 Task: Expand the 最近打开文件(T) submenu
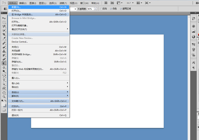tap(39, 29)
